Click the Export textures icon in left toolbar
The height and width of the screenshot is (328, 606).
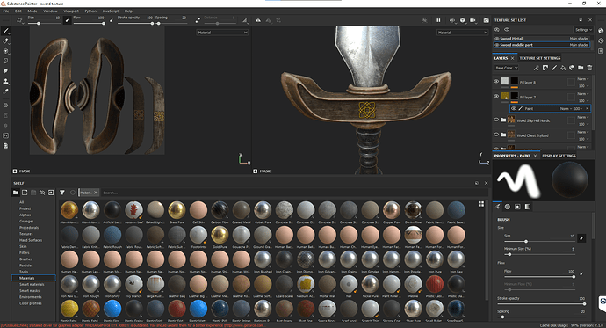point(6,146)
